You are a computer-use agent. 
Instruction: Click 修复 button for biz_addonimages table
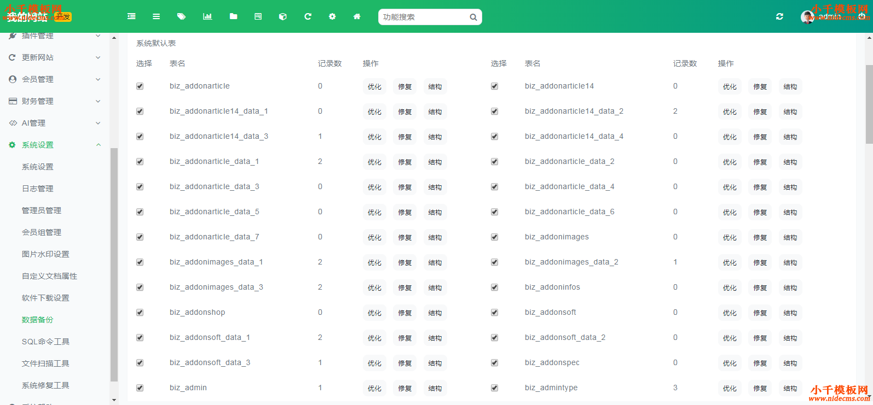coord(760,238)
